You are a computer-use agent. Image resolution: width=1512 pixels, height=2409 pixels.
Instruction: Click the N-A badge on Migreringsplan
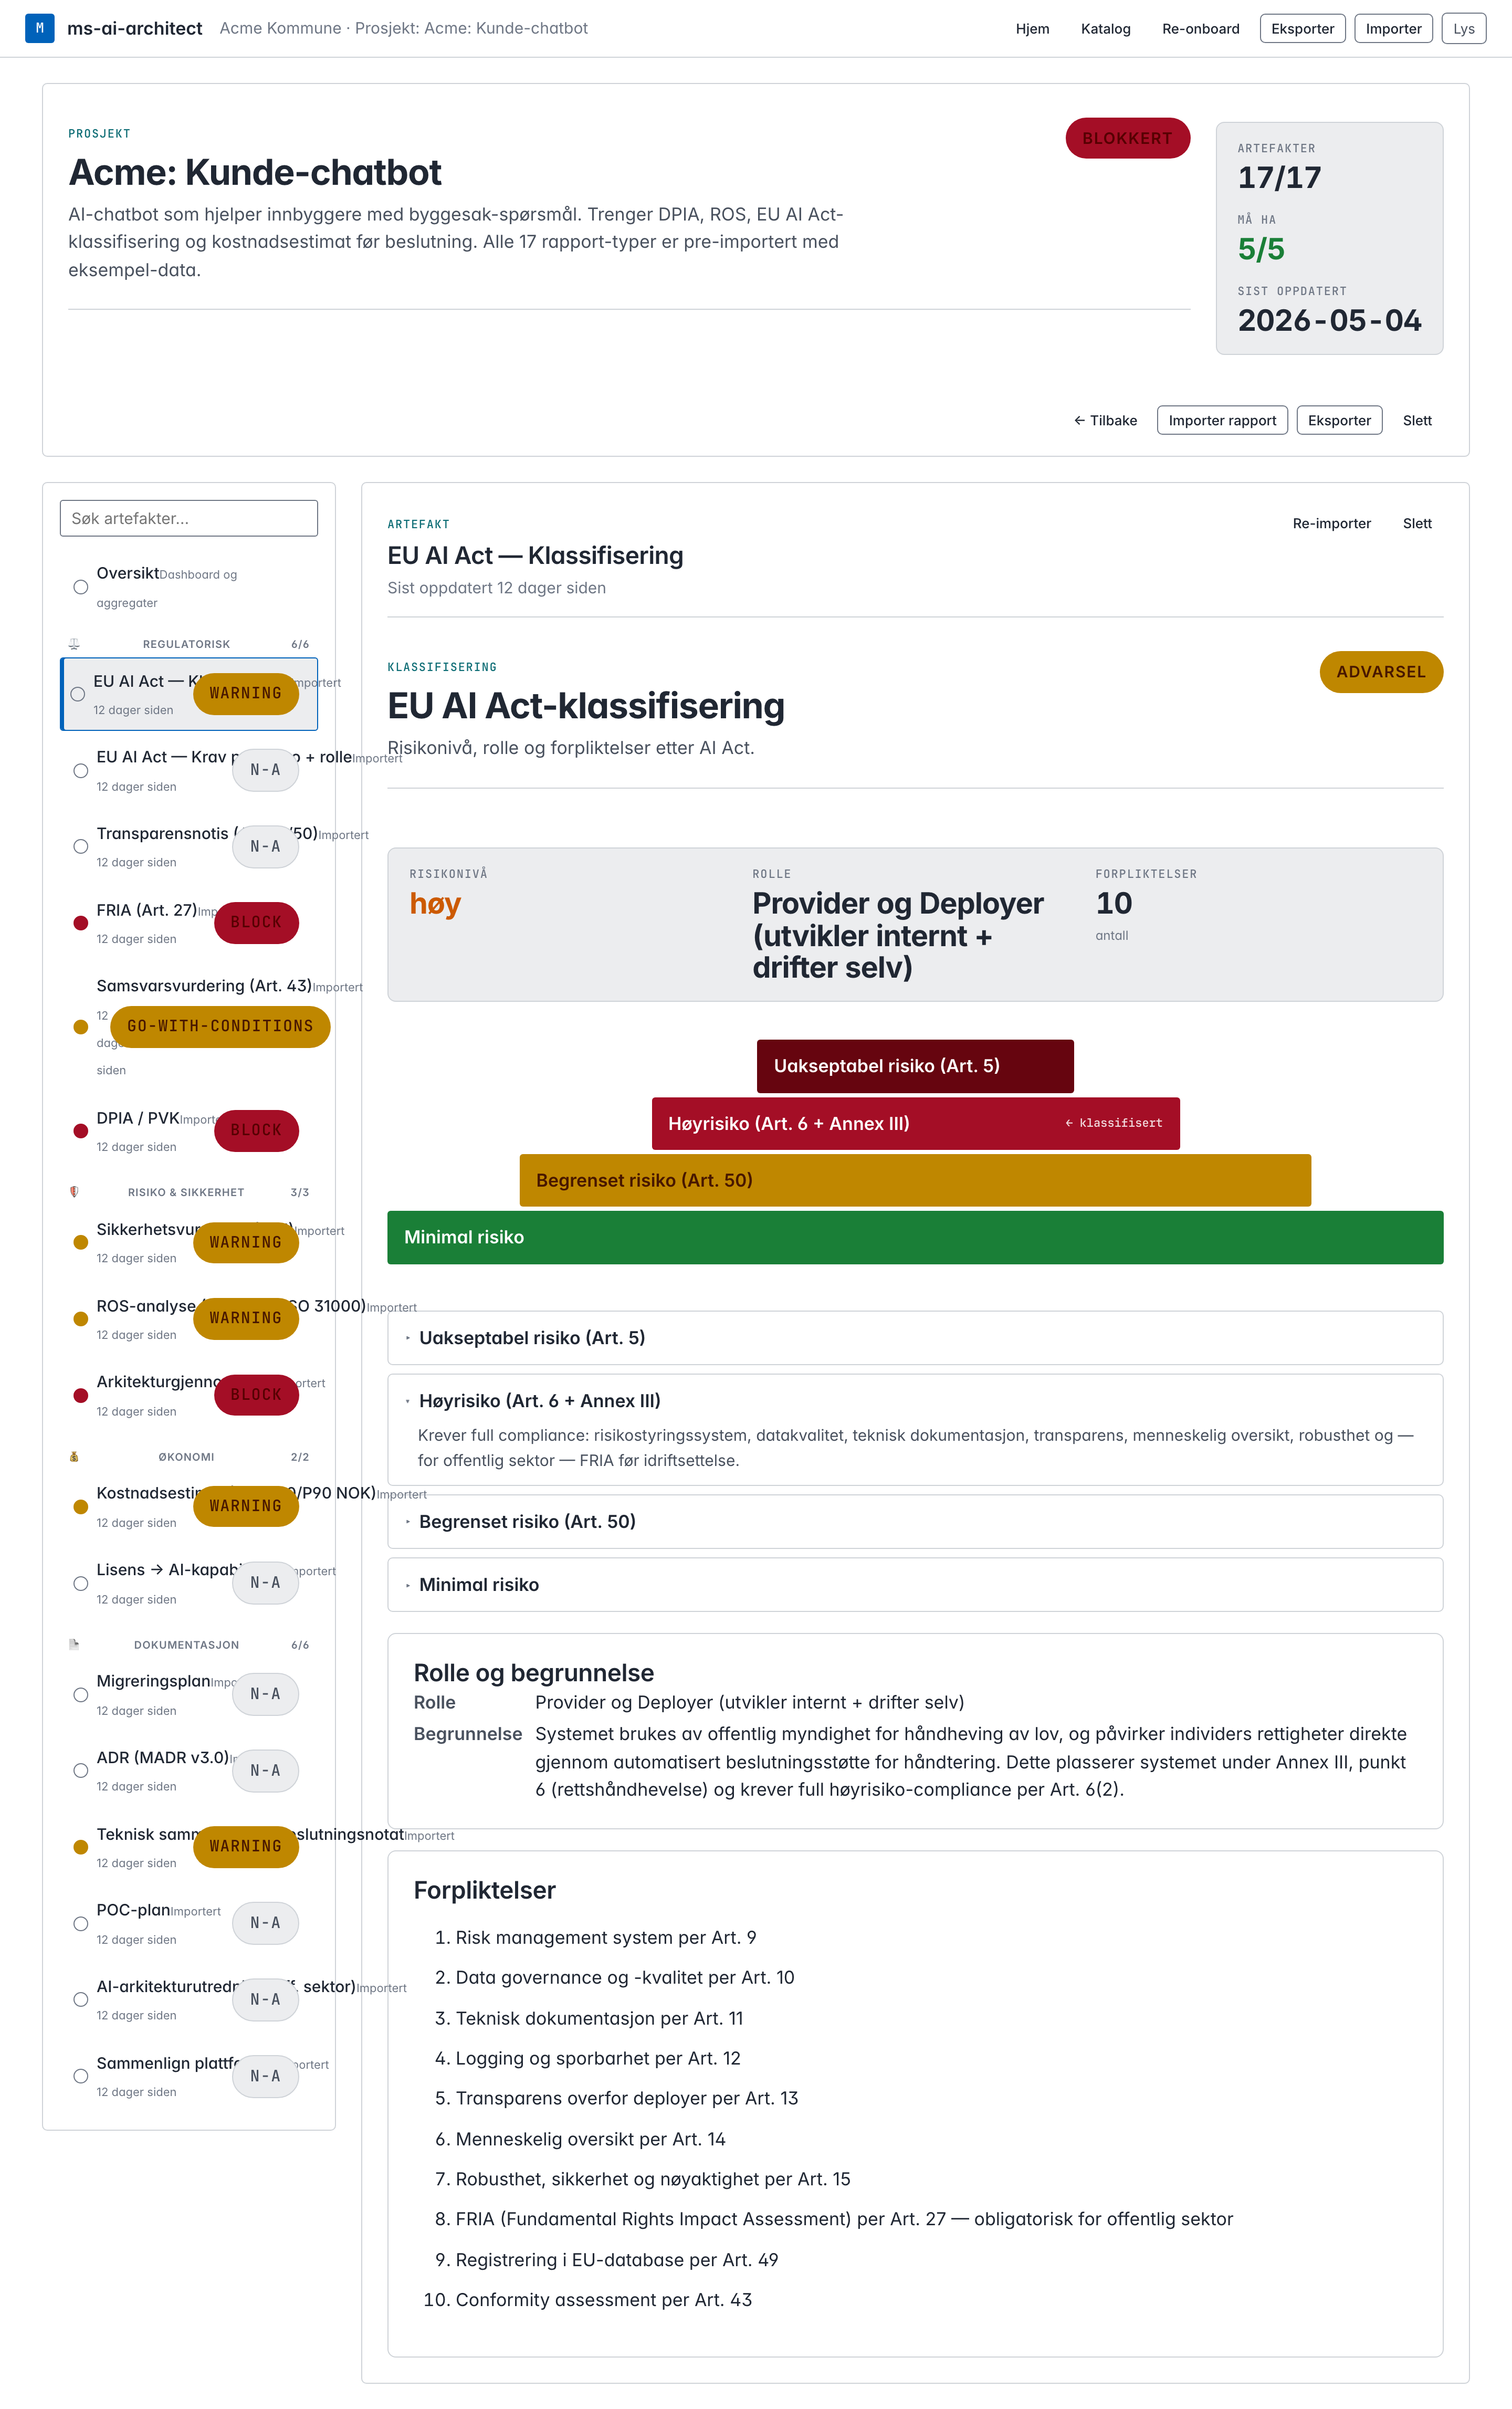265,1694
